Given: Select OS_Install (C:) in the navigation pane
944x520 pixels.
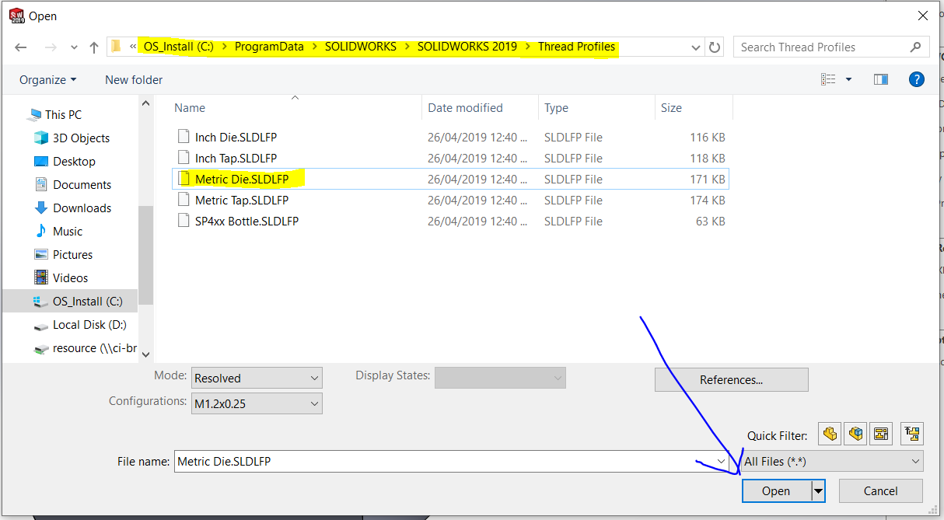Looking at the screenshot, I should tap(70, 302).
